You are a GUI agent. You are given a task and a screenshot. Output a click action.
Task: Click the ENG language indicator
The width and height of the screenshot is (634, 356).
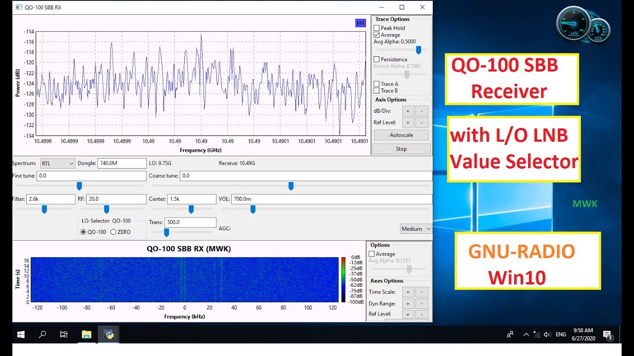(x=561, y=335)
